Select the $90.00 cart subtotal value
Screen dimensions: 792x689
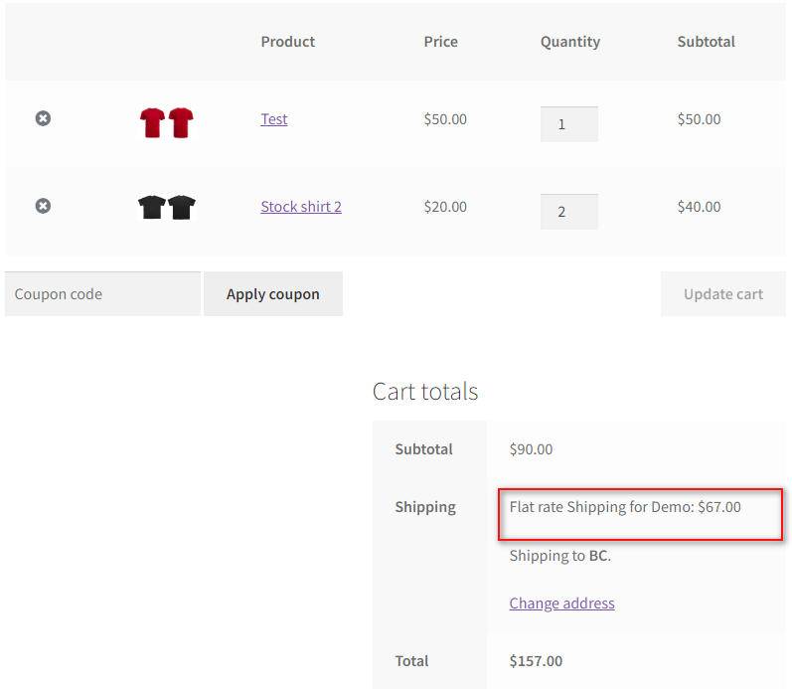coord(531,449)
